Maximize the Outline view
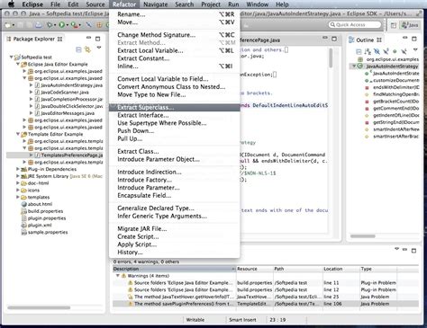This screenshot has width=427, height=328. [x=414, y=39]
